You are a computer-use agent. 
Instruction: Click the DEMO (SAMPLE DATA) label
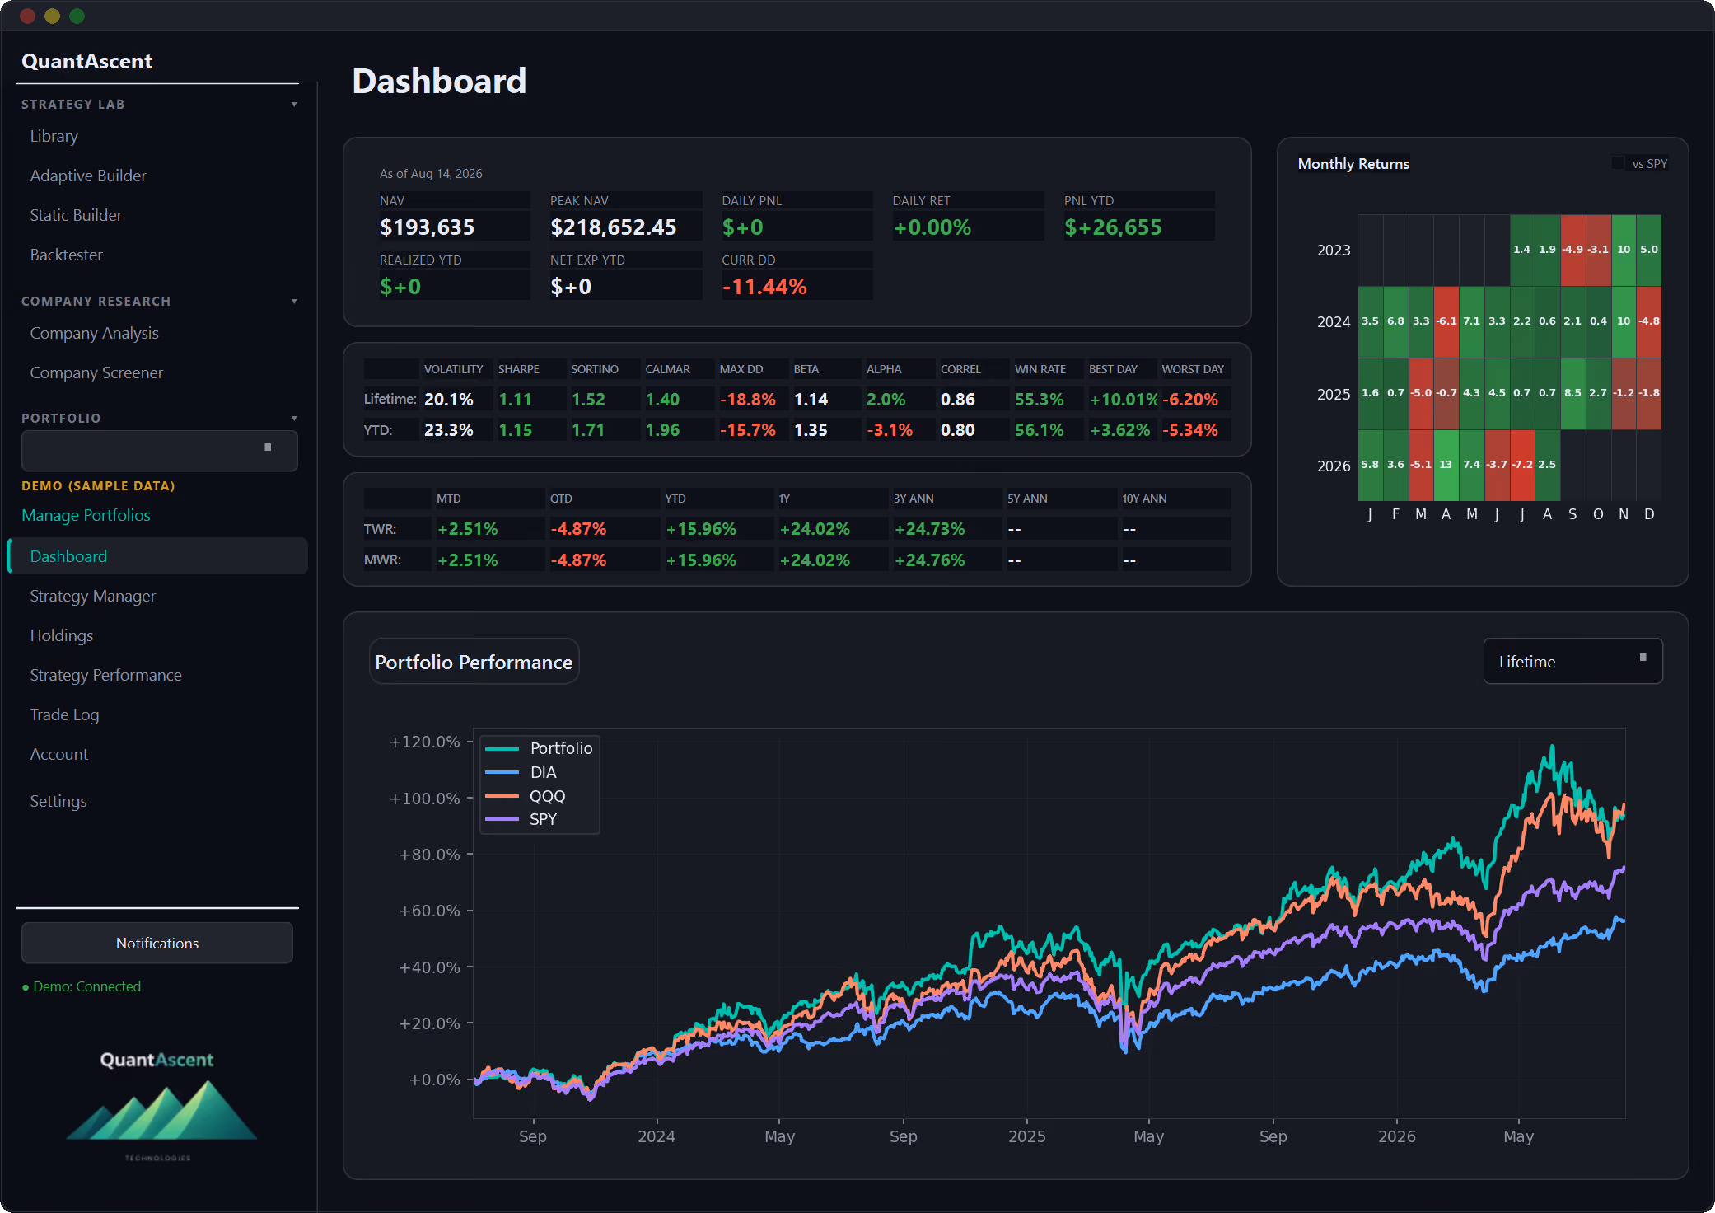(x=98, y=486)
